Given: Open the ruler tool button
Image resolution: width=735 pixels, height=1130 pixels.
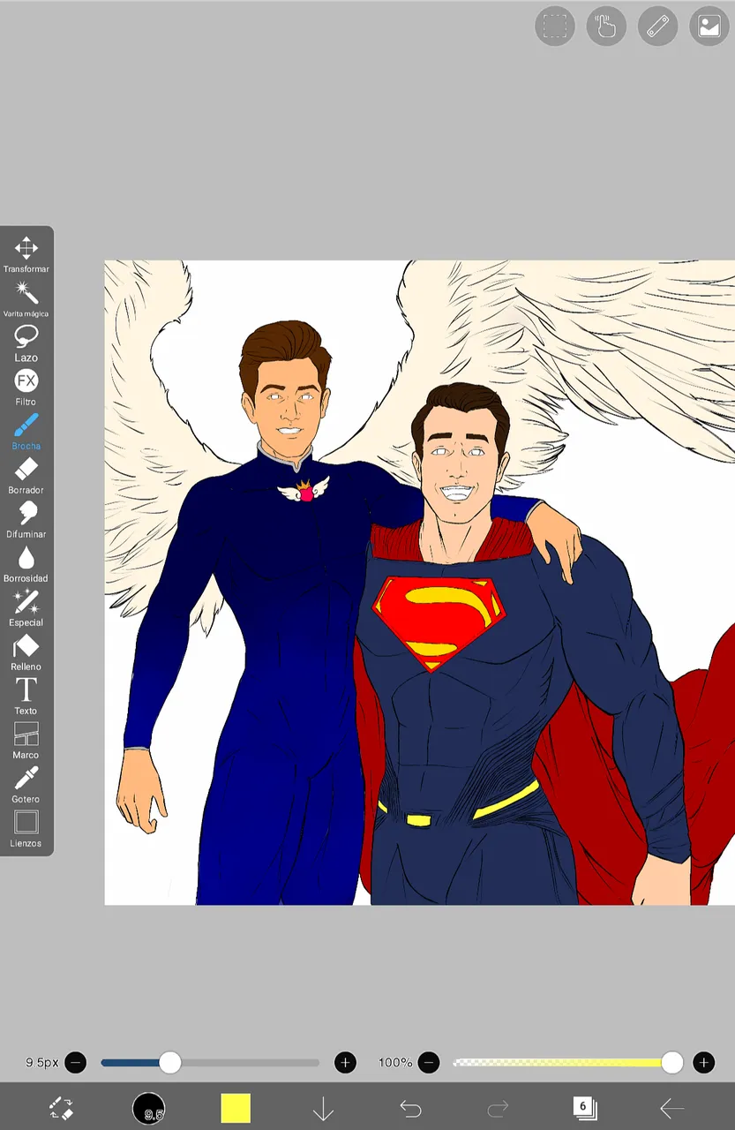Looking at the screenshot, I should point(657,26).
